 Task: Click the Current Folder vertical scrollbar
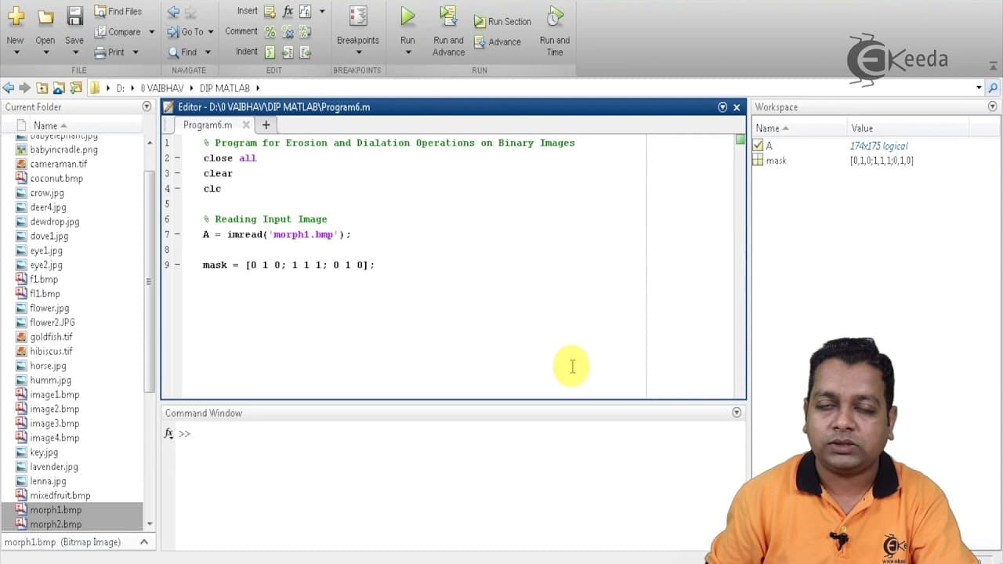[149, 270]
